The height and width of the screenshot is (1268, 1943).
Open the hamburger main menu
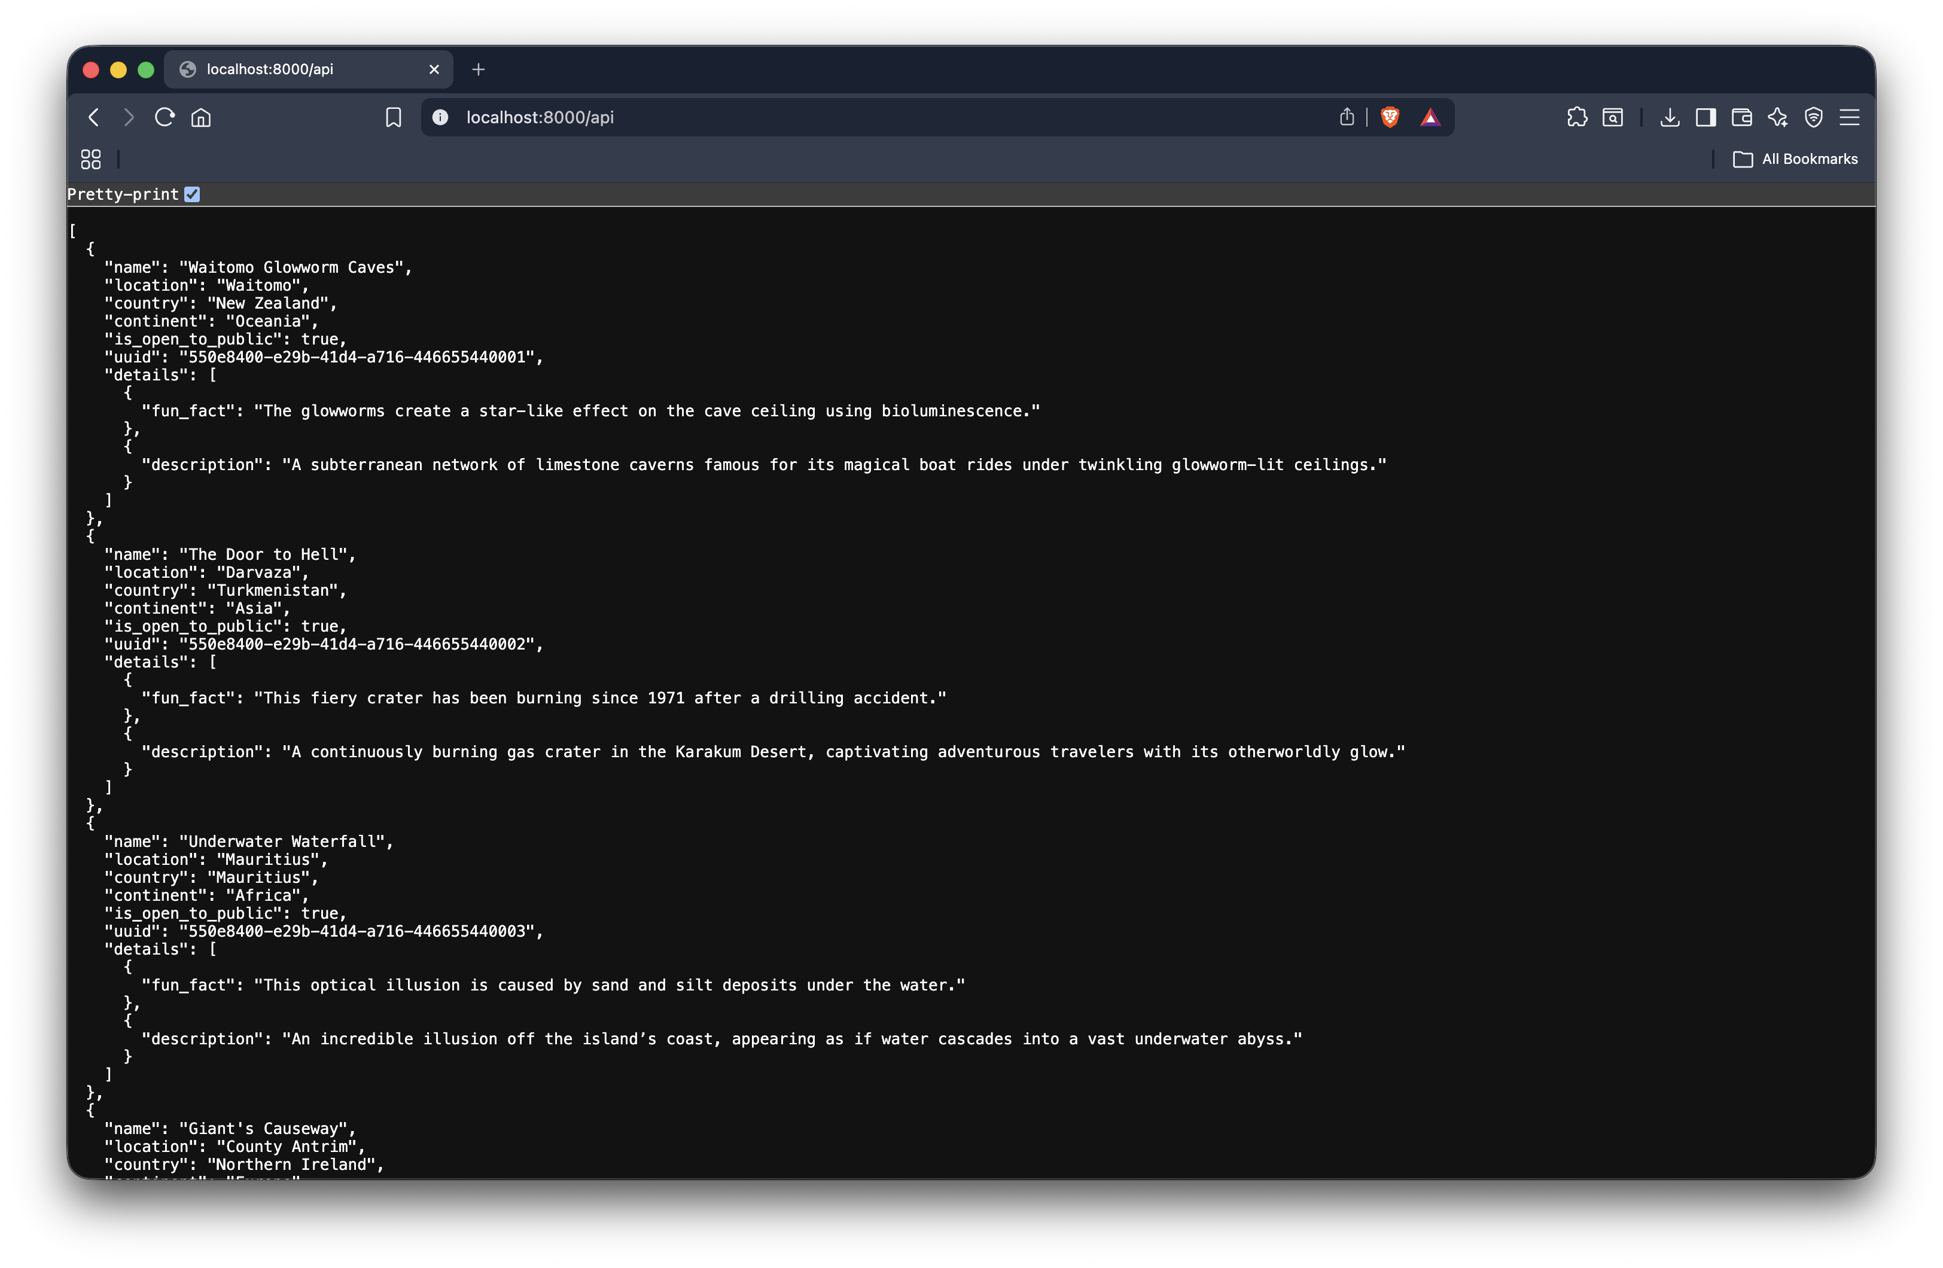point(1849,118)
